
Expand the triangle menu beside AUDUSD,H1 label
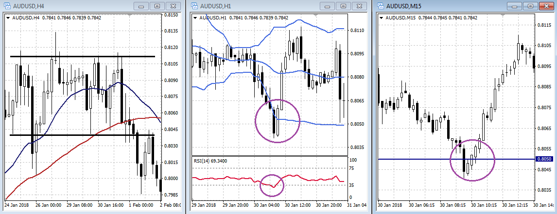tap(195, 18)
